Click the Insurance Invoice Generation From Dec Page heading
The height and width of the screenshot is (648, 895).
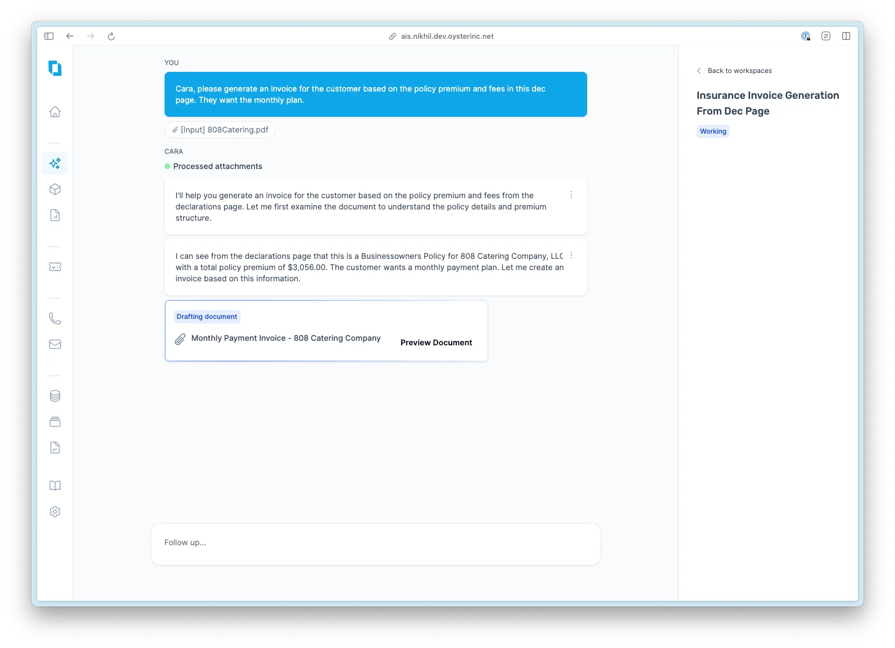tap(768, 103)
